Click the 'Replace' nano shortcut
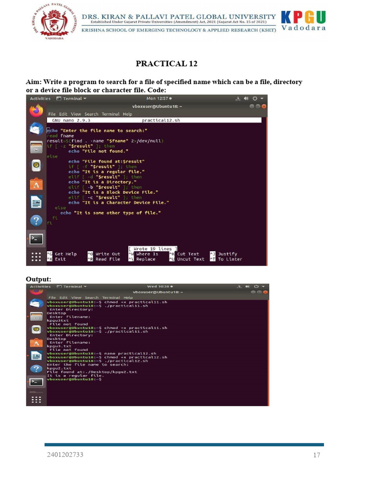369x492 pixels. [x=142, y=259]
